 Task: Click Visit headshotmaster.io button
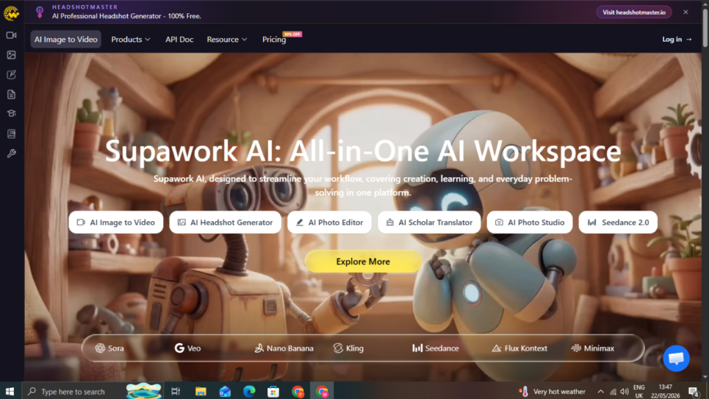click(634, 12)
